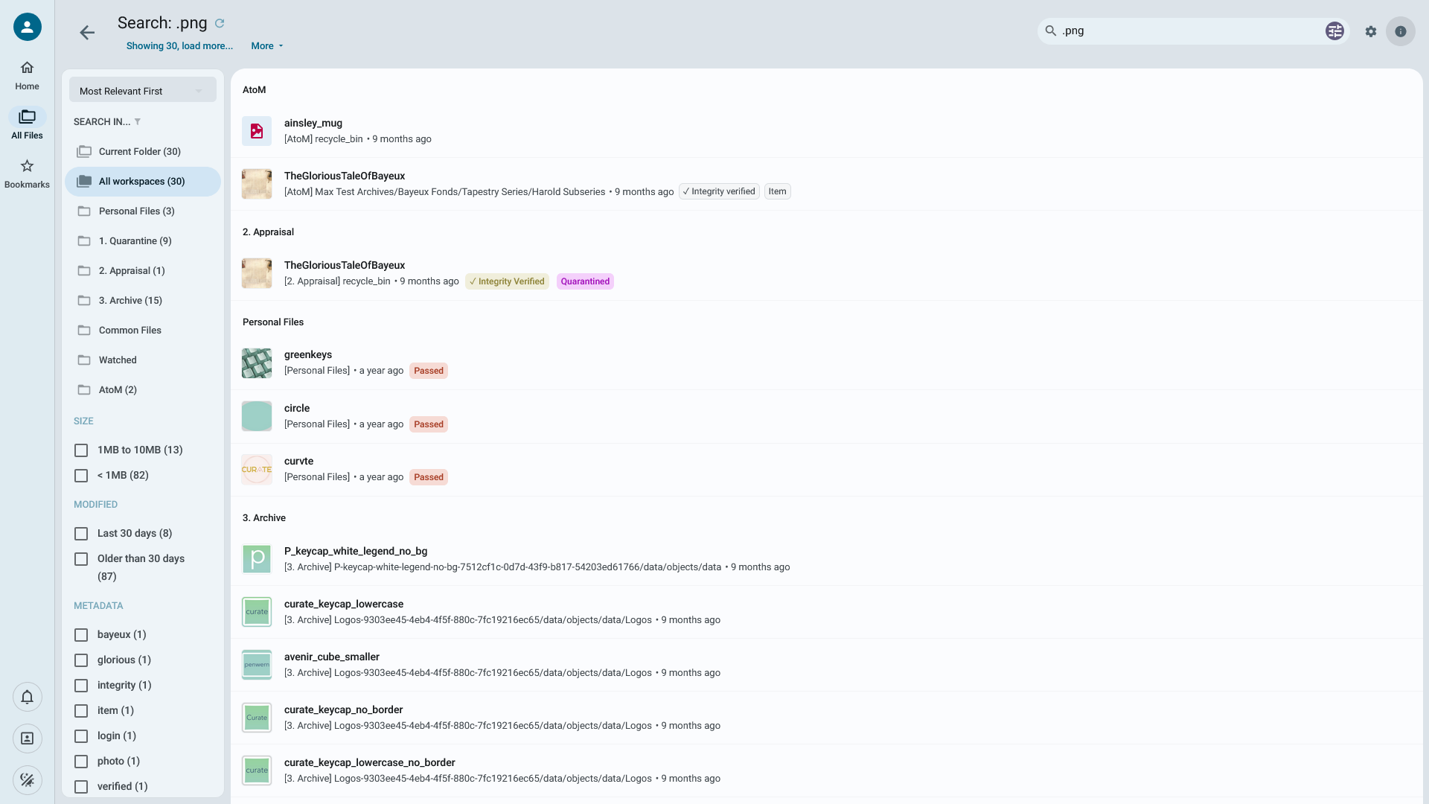Enable the Last 30 days modified filter

(80, 533)
